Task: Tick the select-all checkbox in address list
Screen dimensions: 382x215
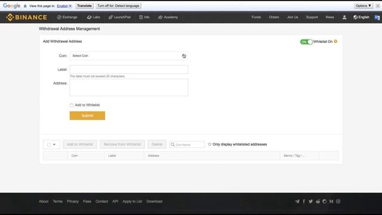Action: click(49, 145)
